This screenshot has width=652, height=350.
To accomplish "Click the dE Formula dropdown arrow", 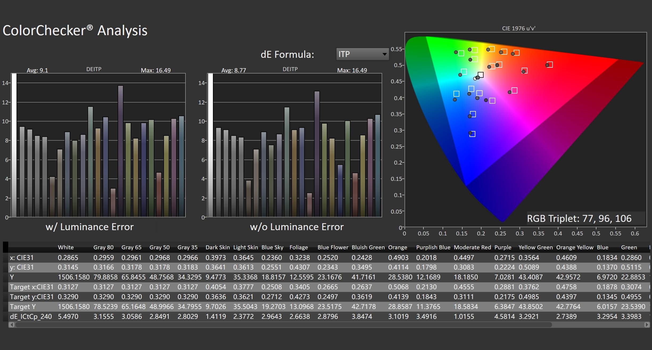I will pos(384,54).
